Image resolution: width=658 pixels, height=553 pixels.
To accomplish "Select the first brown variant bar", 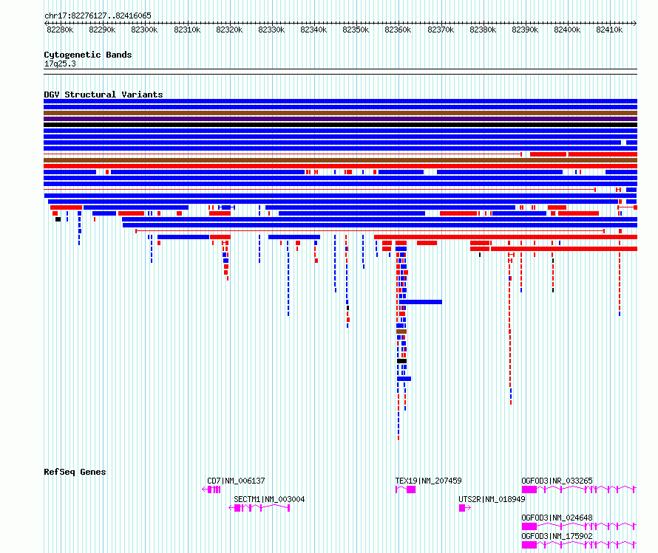I will click(x=340, y=113).
